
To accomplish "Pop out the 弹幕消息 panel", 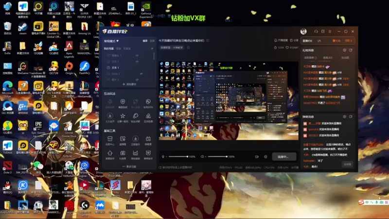I will pyautogui.click(x=351, y=116).
